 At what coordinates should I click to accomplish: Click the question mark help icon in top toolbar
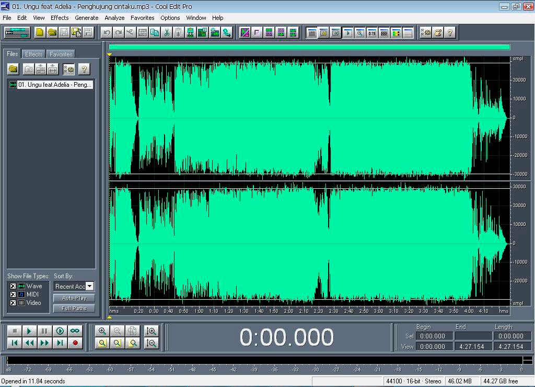pos(450,33)
